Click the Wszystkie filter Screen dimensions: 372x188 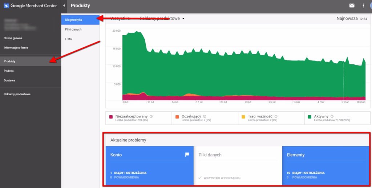(x=120, y=19)
